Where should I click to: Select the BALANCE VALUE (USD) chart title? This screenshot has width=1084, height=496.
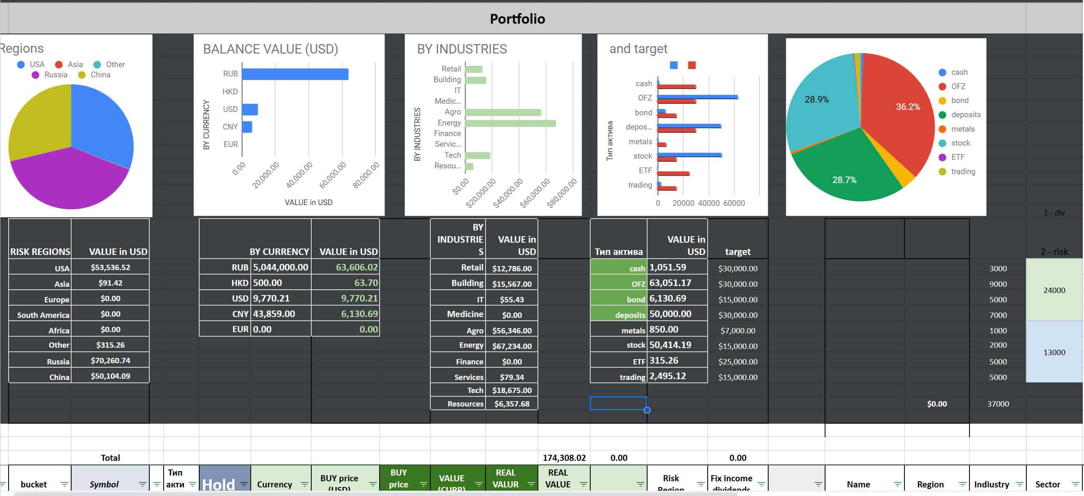tap(270, 49)
